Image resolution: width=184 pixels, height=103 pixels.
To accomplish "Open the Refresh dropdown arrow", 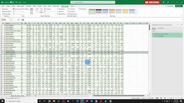I will coord(41,14).
